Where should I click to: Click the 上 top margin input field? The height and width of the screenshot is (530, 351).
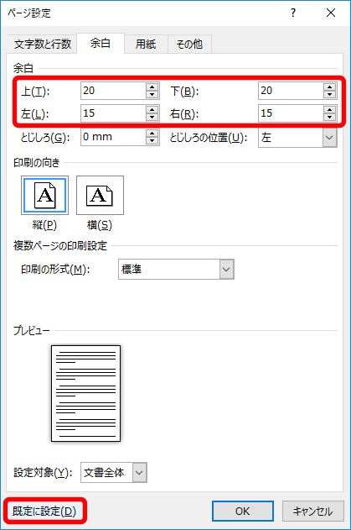pos(114,91)
